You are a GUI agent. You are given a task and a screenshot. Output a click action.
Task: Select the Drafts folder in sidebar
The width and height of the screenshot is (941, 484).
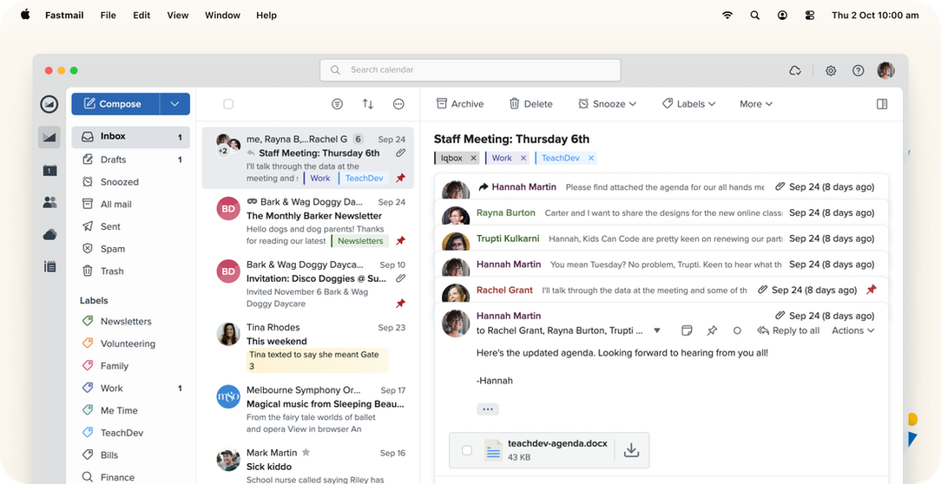[113, 160]
